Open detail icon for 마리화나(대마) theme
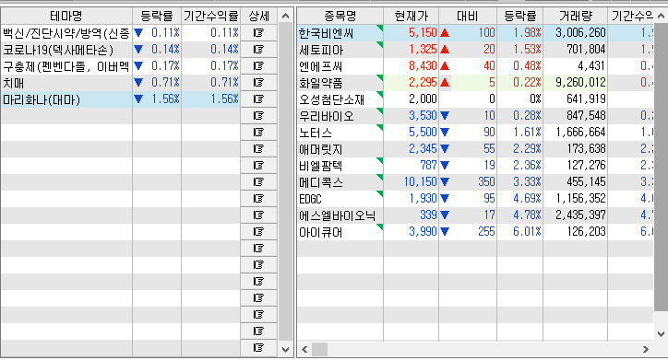668x360 pixels. tap(258, 99)
